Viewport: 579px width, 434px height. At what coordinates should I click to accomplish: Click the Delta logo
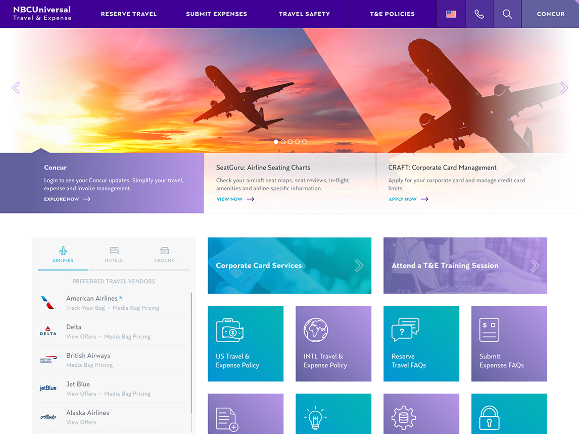pos(48,331)
